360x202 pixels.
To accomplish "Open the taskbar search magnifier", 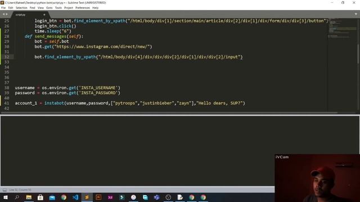I will pos(17,197).
